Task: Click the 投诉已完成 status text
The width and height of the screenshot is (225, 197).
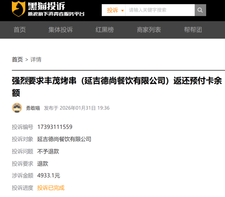Action: pyautogui.click(x=51, y=188)
